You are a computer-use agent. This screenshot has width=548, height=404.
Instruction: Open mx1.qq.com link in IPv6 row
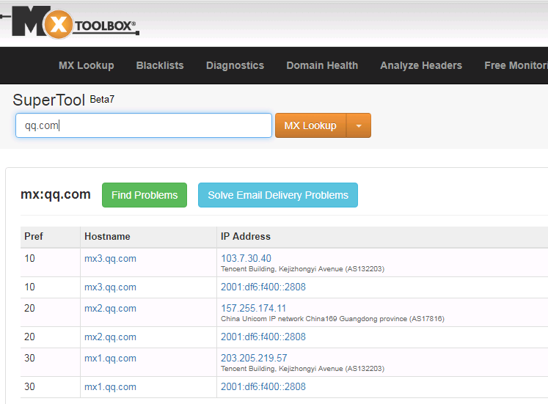point(110,387)
